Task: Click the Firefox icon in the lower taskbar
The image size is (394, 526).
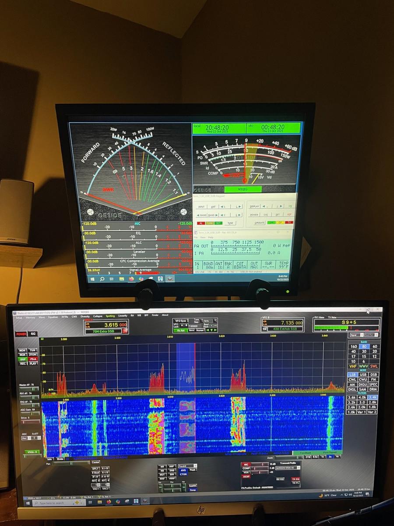Action: click(x=109, y=502)
